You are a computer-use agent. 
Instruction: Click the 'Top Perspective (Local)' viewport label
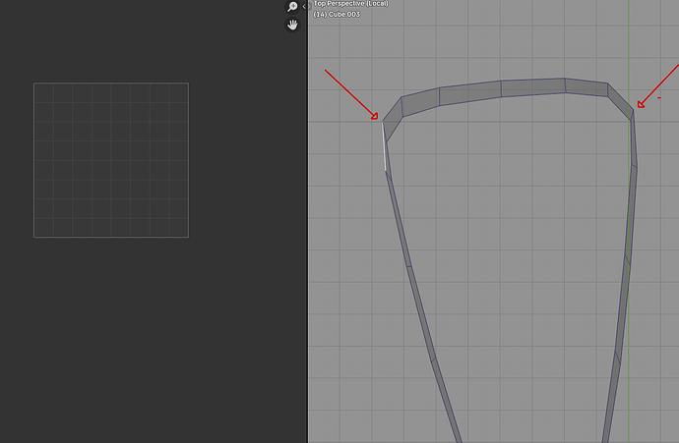[350, 4]
